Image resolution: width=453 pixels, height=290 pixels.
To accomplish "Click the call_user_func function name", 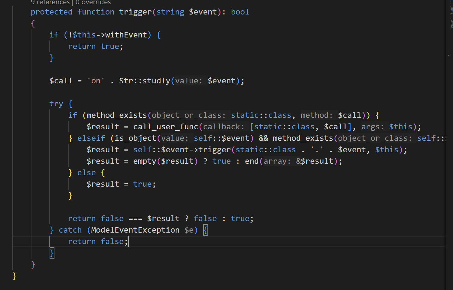I will point(165,127).
